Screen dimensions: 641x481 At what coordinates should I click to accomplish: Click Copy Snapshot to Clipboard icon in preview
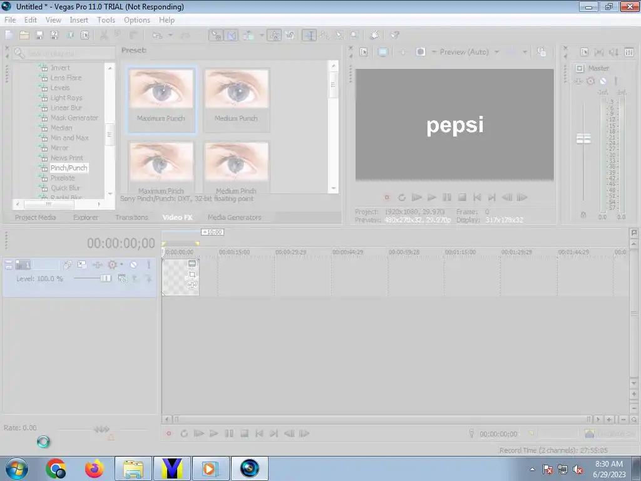click(541, 52)
